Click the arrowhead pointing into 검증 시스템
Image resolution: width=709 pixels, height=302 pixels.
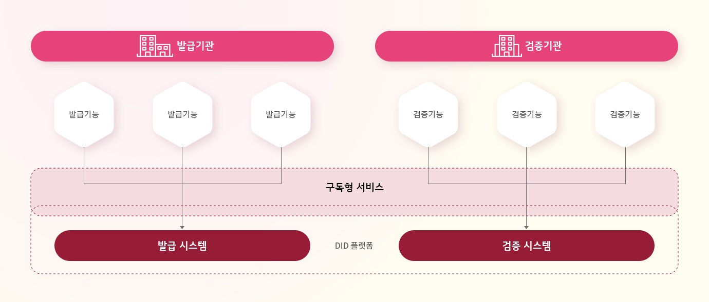coord(527,227)
